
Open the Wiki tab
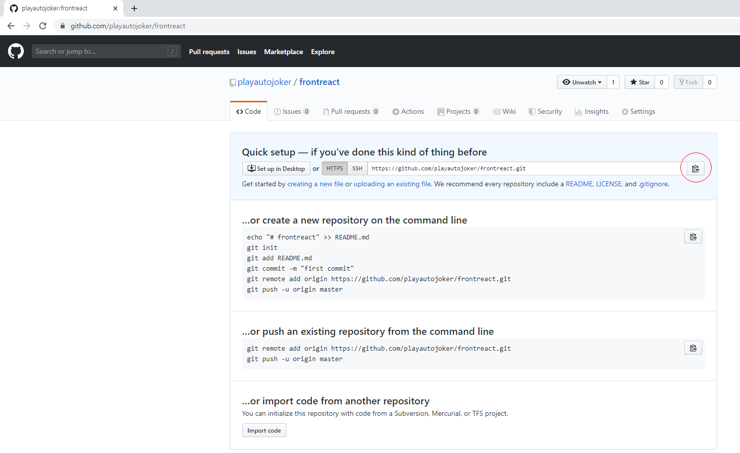[x=505, y=111]
